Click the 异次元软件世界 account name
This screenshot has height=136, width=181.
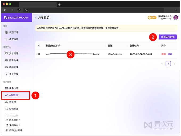click(x=165, y=17)
